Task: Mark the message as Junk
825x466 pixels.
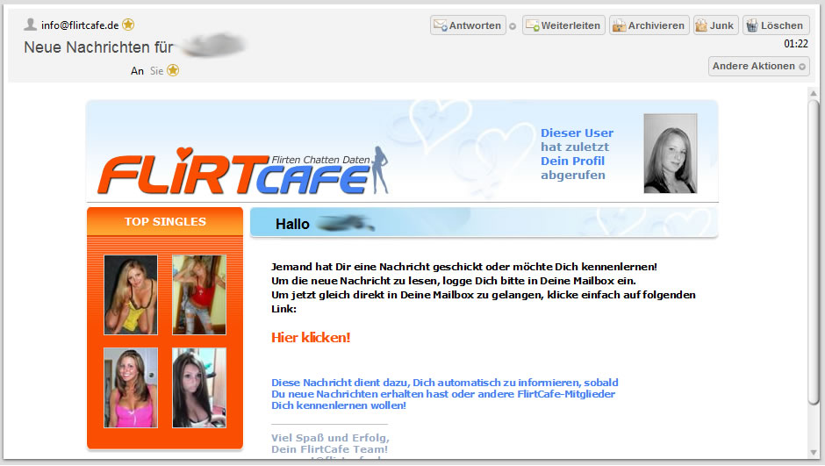Action: pos(715,25)
